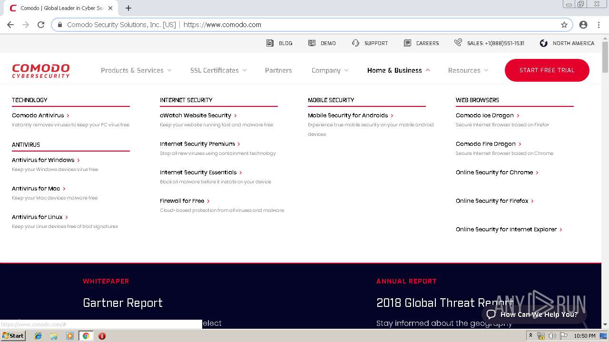Viewport: 609px width, 342px height.
Task: Click the SUPPORT text link
Action: 376,43
